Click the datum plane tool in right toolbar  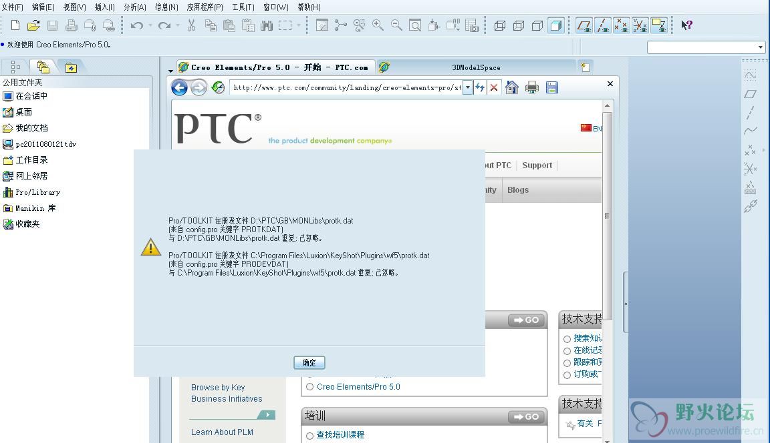click(x=751, y=93)
